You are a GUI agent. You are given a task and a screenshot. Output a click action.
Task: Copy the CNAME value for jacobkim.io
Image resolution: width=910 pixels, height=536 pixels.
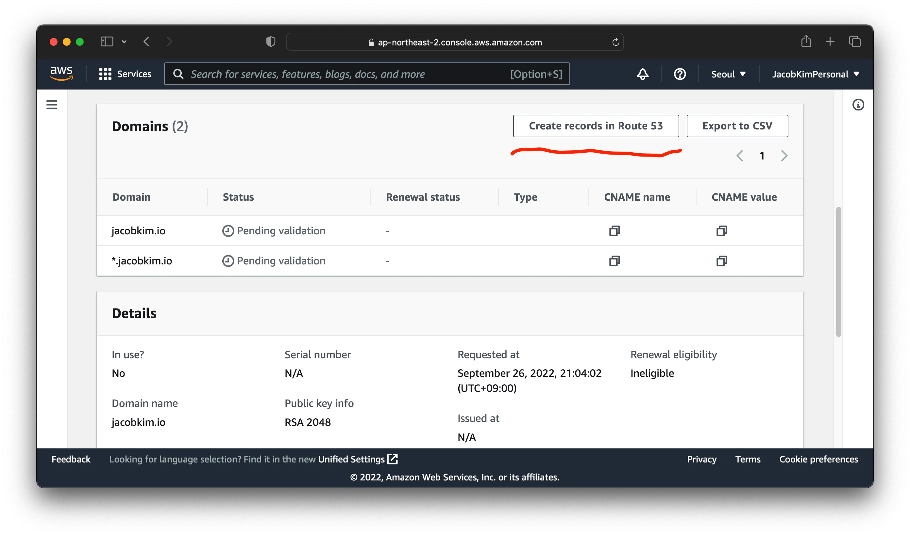721,231
